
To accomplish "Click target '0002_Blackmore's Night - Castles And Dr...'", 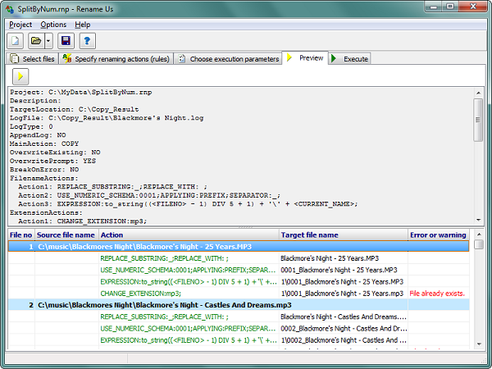I will pos(344,329).
